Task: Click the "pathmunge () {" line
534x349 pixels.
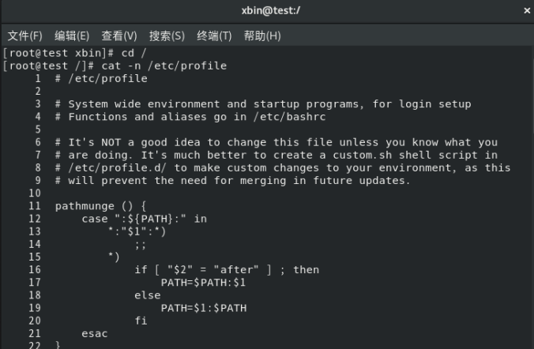Action: click(x=101, y=206)
